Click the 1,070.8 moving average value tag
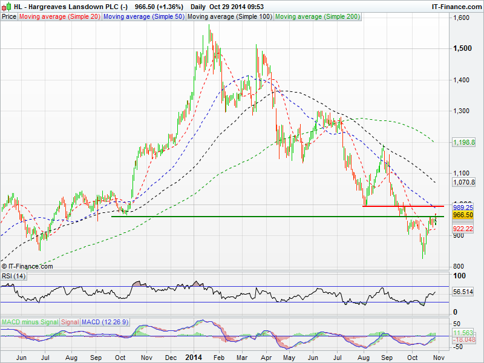Viewport: 484px width, 363px height. click(464, 181)
